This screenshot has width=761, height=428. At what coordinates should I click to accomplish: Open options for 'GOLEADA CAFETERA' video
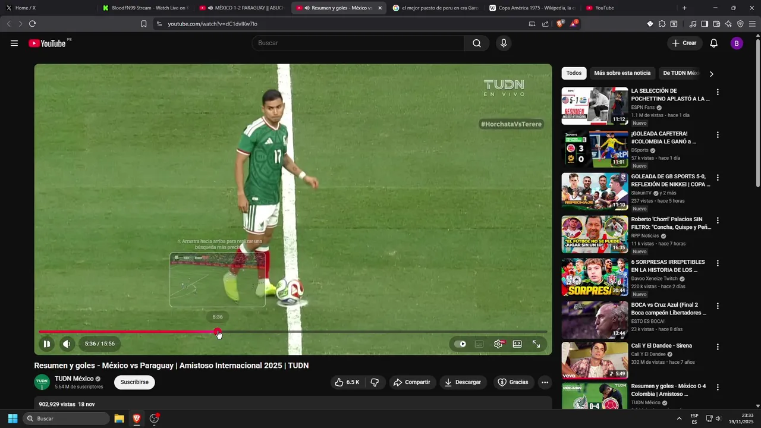coord(718,135)
